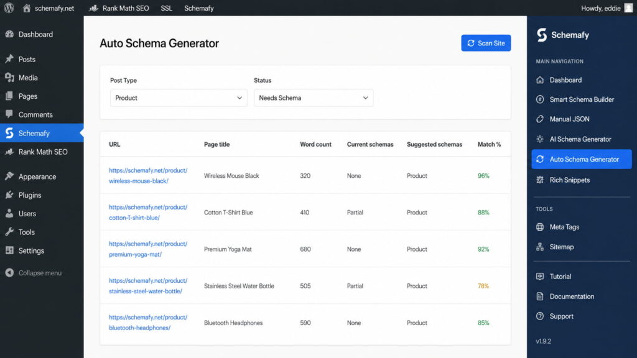Click the Tutorial icon in right panel

[540, 277]
